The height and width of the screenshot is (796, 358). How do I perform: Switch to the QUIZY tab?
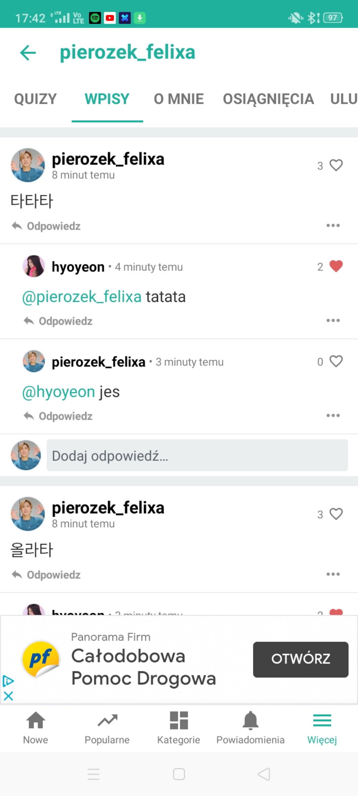click(35, 99)
